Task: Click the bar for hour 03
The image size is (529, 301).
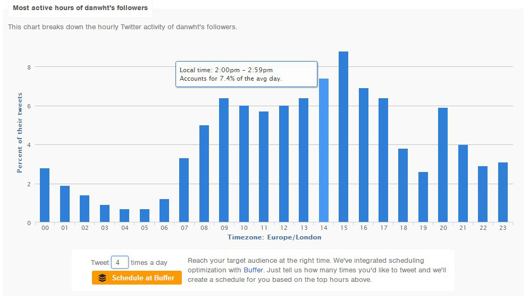Action: pyautogui.click(x=105, y=213)
